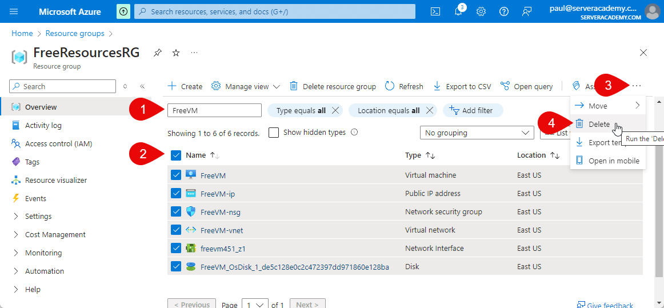Expand Cost Management in sidebar
The width and height of the screenshot is (664, 308).
pos(55,234)
